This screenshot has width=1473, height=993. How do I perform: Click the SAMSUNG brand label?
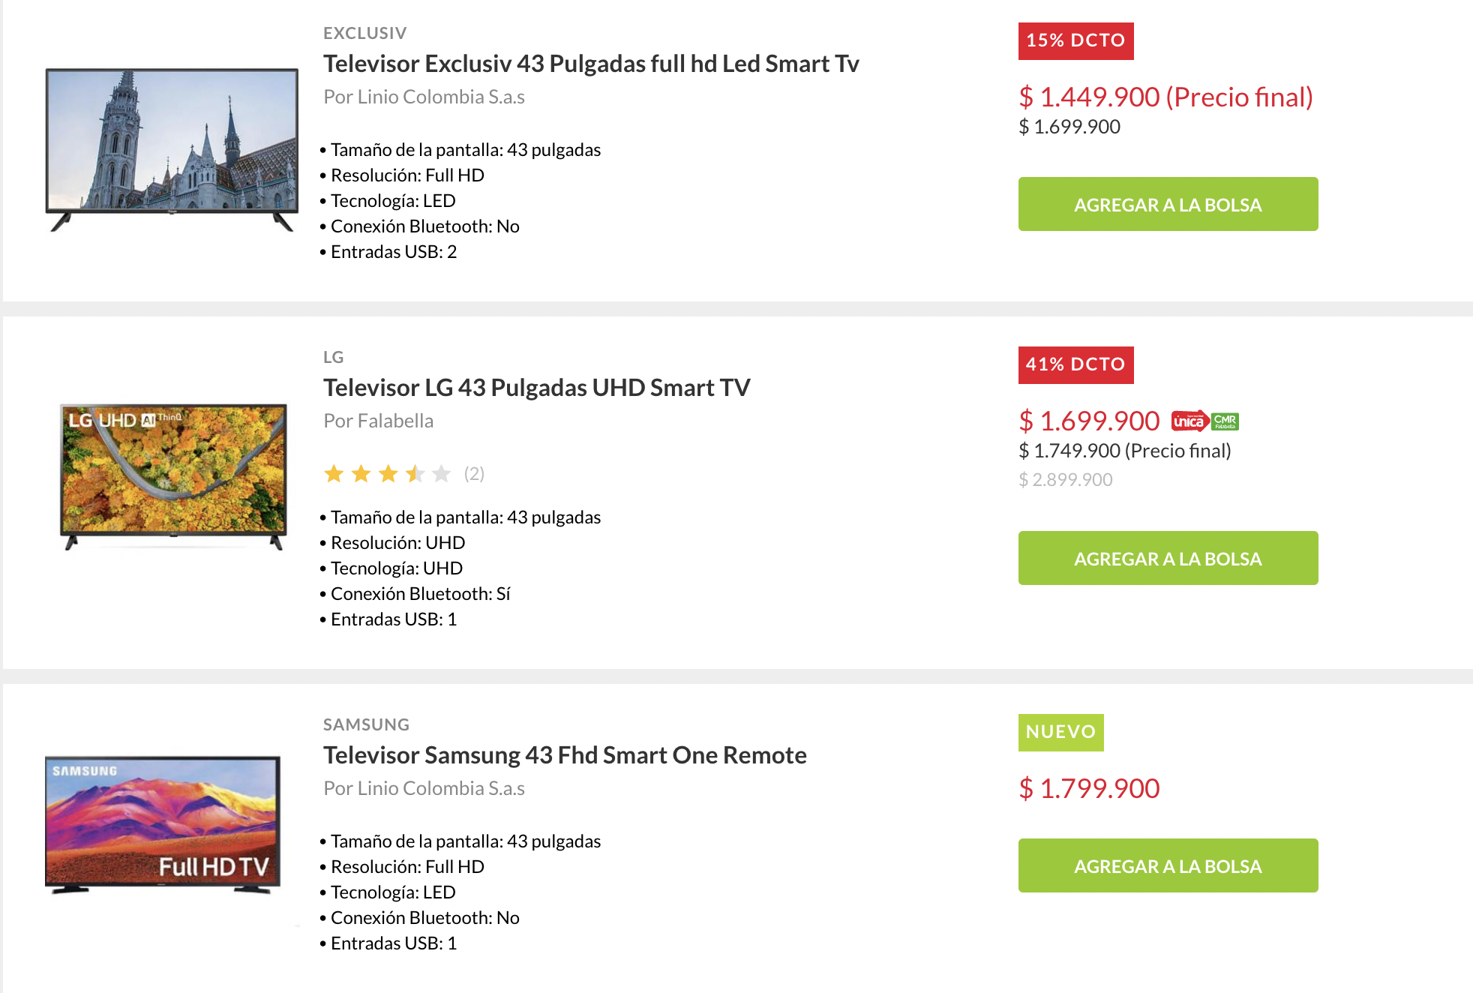click(366, 724)
